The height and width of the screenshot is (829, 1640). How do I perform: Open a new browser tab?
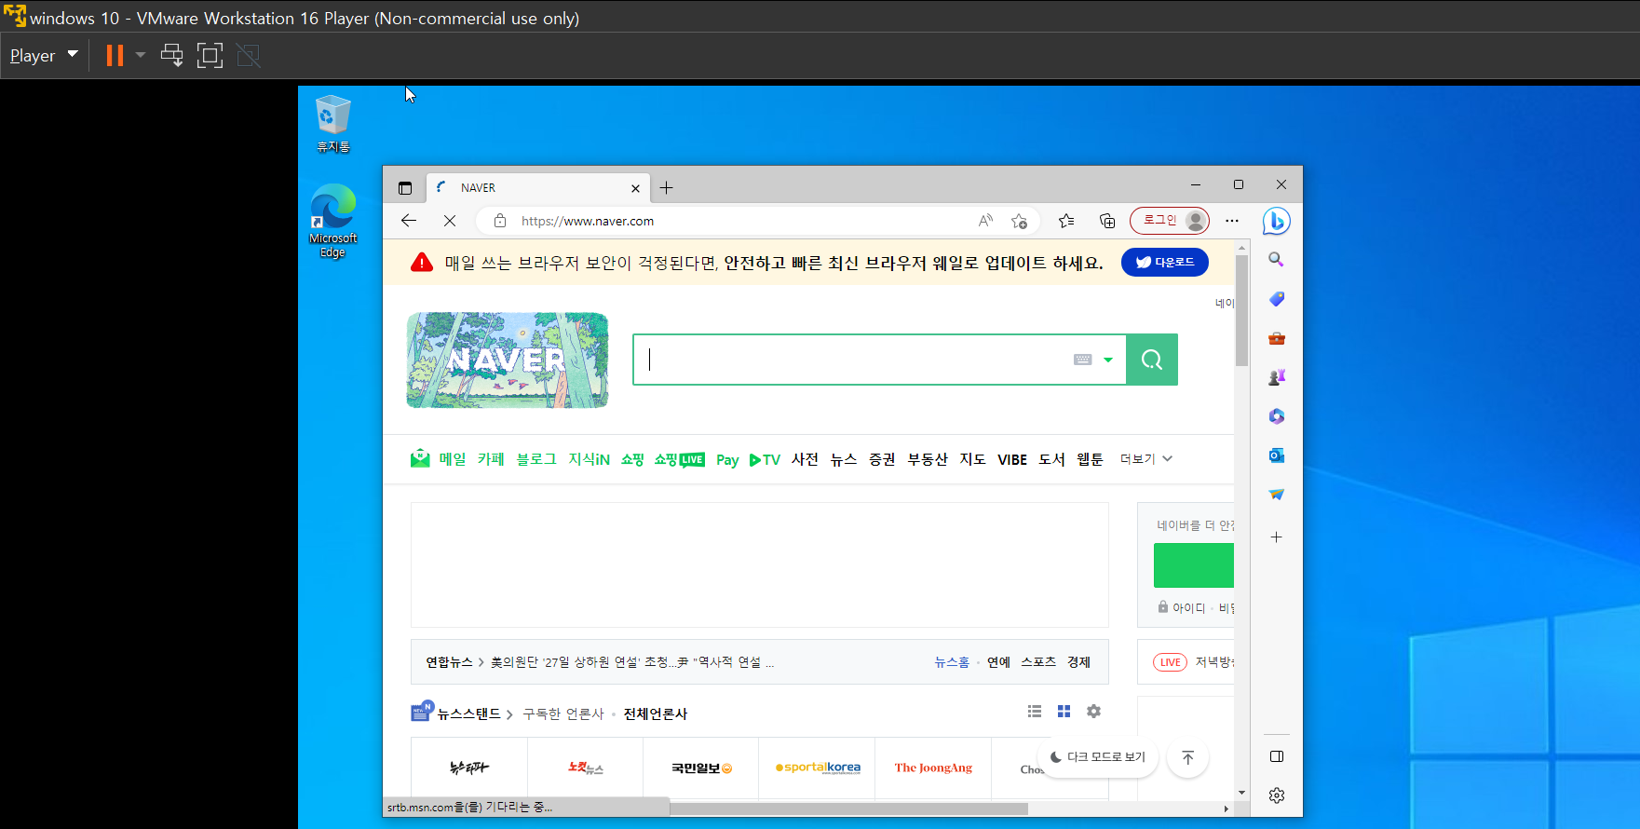[x=666, y=188]
